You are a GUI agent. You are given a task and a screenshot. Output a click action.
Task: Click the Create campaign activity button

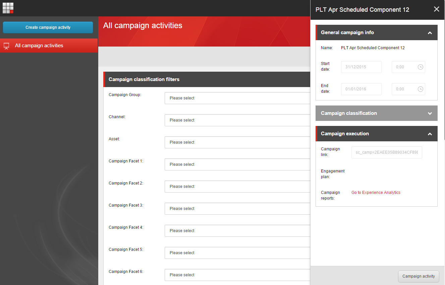(x=48, y=27)
